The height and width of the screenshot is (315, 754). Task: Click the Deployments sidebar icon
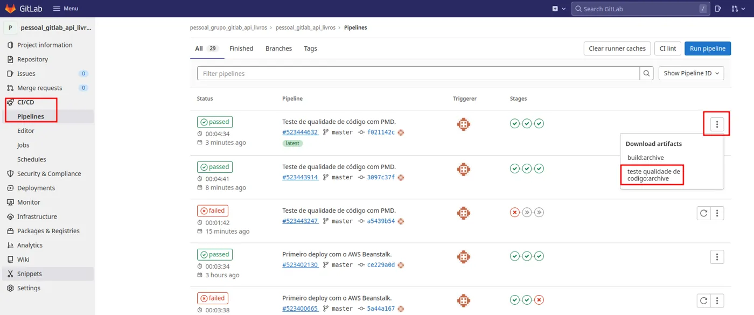click(10, 188)
